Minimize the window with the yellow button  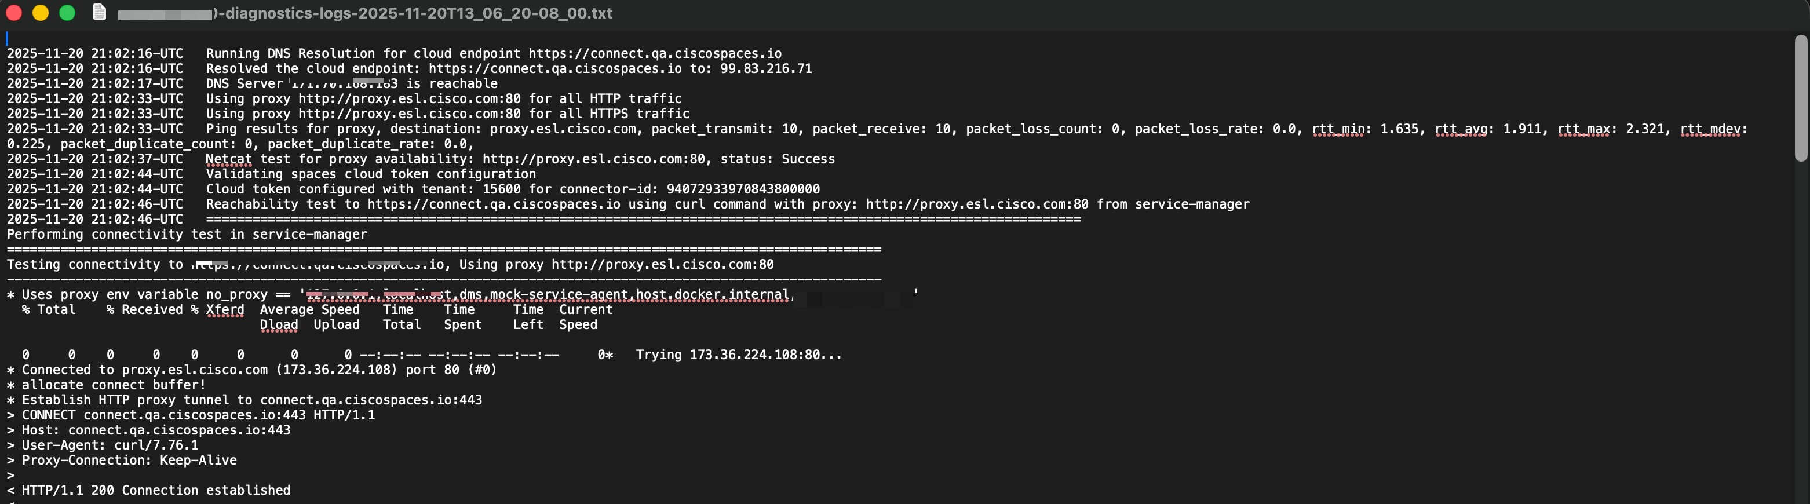(41, 13)
